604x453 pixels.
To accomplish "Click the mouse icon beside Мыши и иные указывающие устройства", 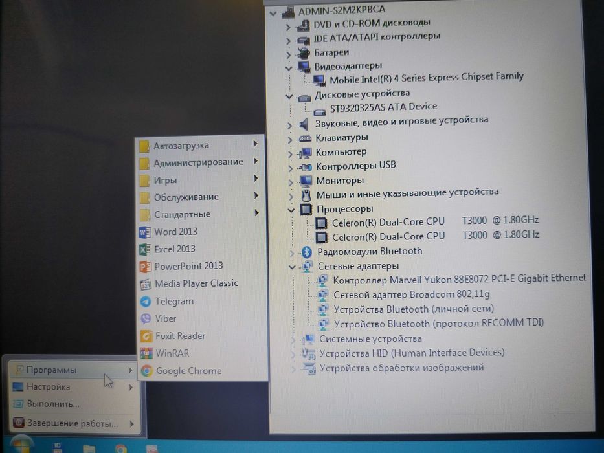I will click(x=306, y=195).
